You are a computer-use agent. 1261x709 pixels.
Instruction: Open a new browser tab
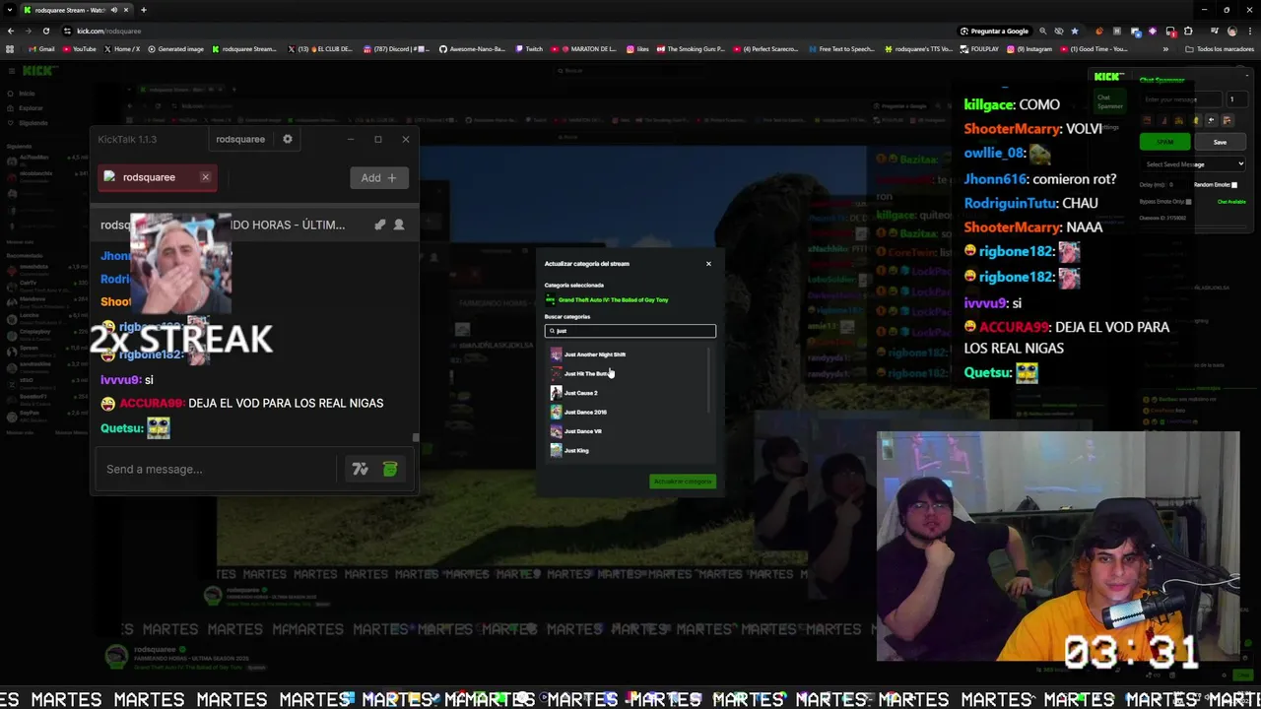point(144,10)
